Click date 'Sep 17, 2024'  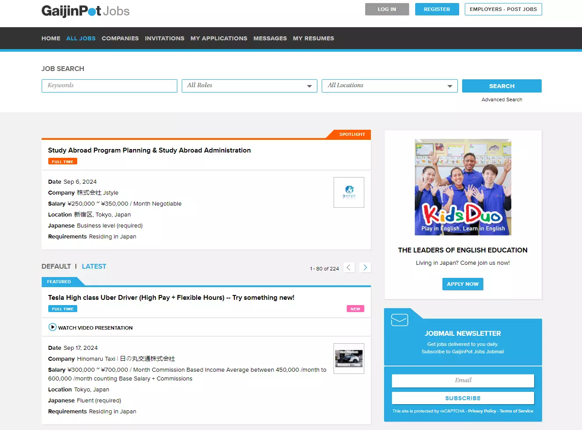[x=81, y=348]
